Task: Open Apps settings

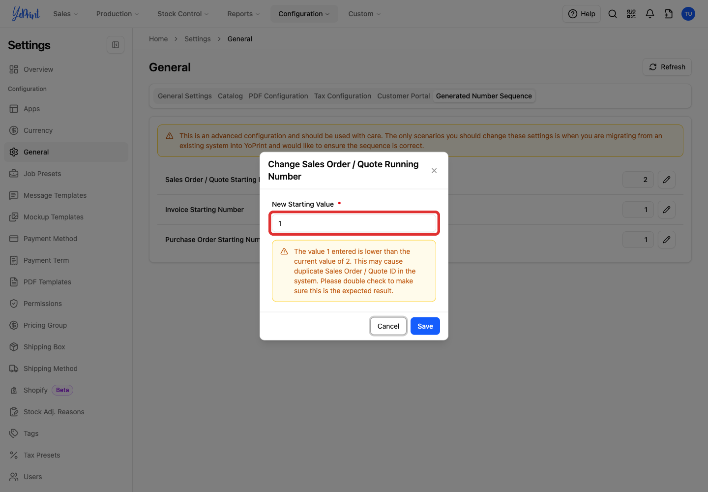Action: point(66,109)
